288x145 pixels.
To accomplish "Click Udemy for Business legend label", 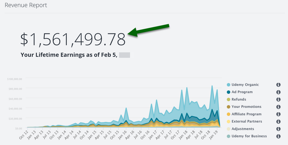I will (x=249, y=136).
